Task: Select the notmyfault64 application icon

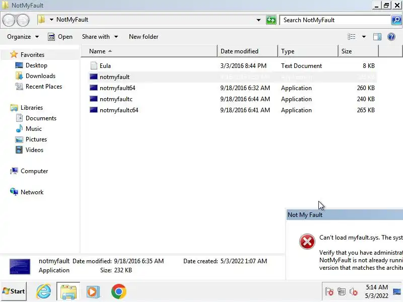Action: (94, 88)
